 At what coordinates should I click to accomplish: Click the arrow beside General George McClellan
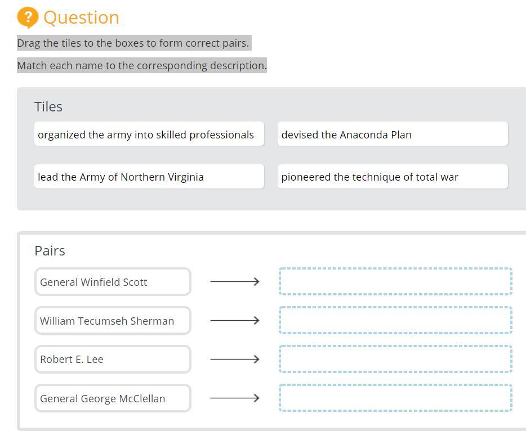(x=234, y=398)
